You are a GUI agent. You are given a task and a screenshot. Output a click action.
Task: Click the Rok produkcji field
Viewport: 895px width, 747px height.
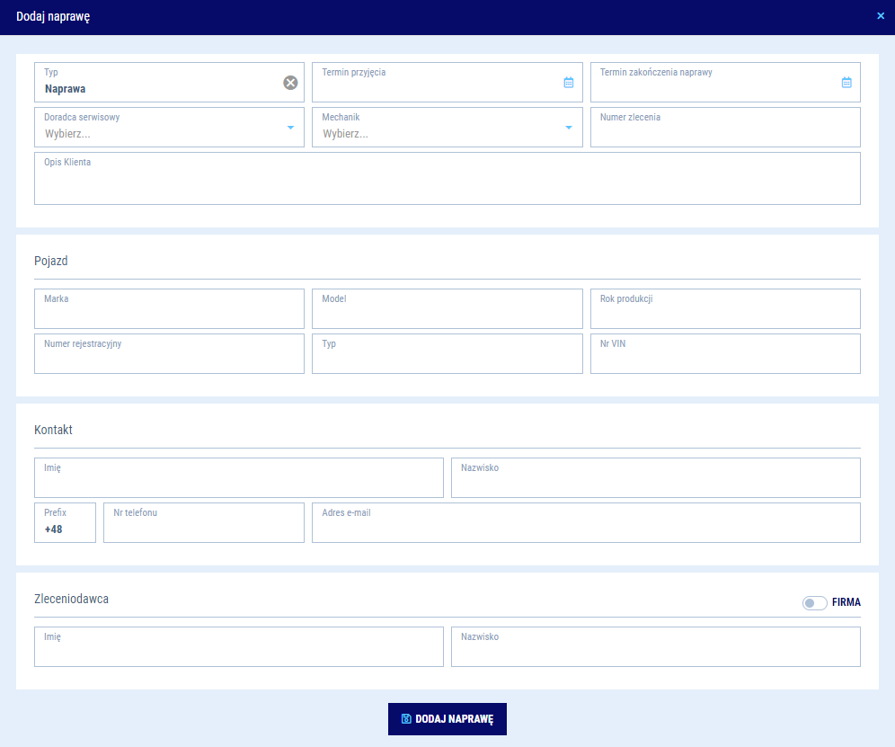[724, 314]
